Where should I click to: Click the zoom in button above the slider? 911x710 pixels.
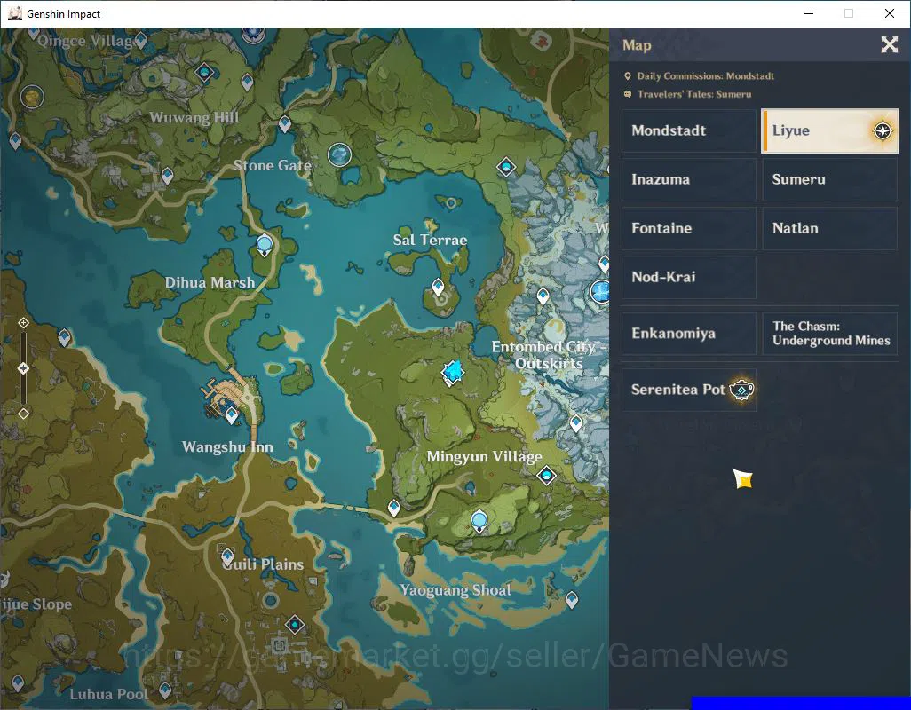23,323
